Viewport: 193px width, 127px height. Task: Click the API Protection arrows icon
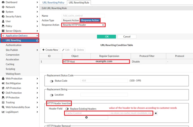point(3,88)
